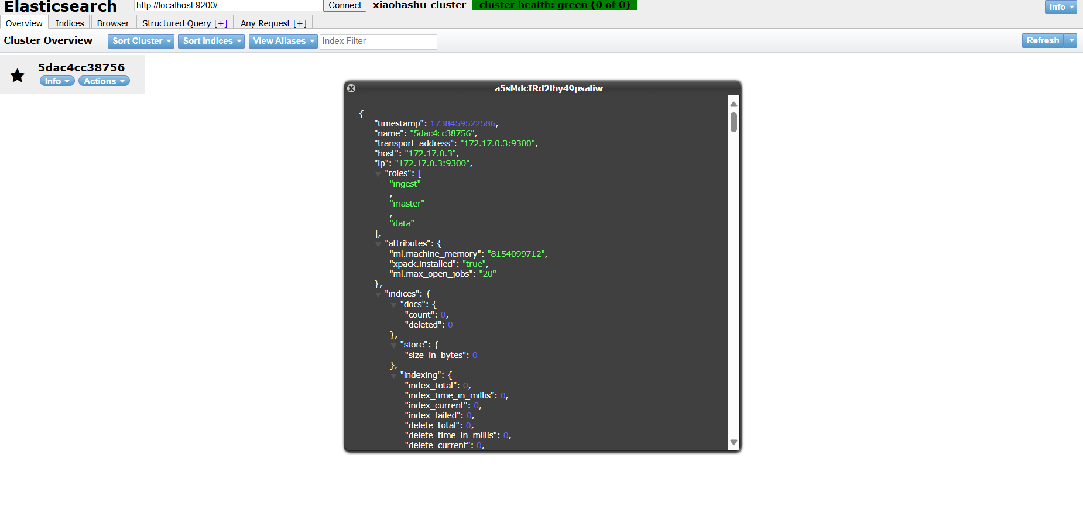Focus the Index Filter field
This screenshot has width=1083, height=523.
pos(378,41)
